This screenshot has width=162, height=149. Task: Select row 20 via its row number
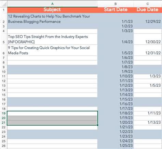pyautogui.click(x=4, y=118)
